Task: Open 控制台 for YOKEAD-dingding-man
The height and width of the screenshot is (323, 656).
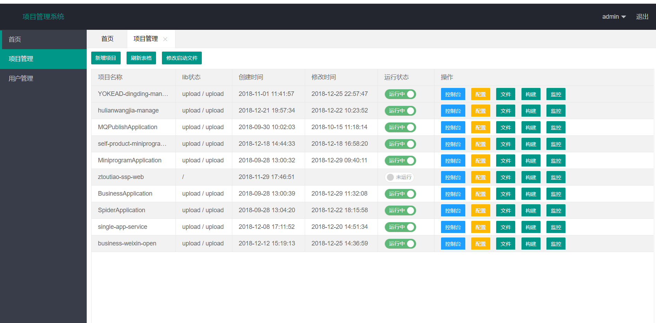Action: (453, 94)
